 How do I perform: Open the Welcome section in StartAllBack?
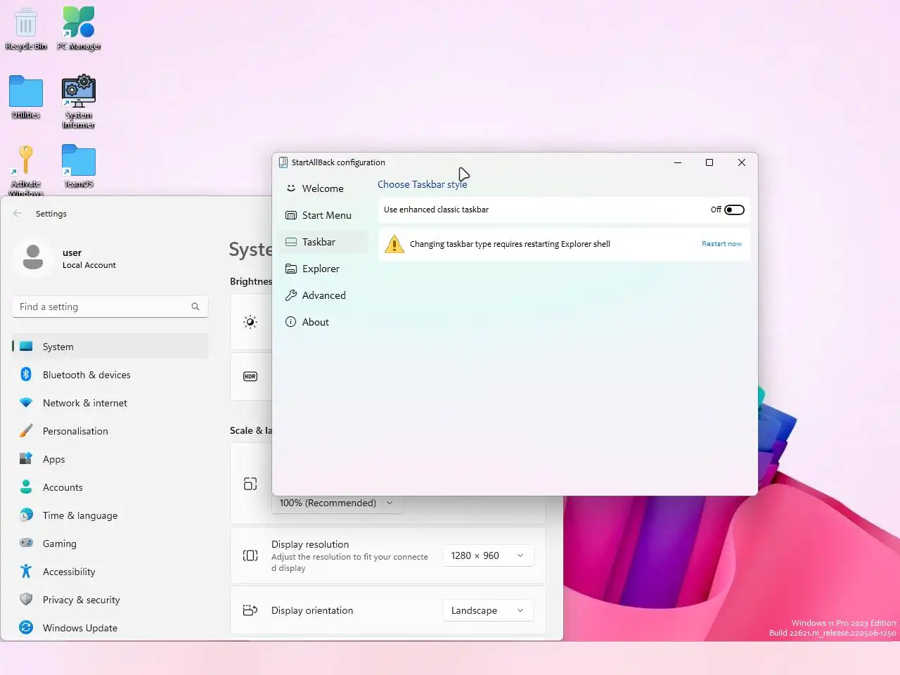[x=323, y=188]
